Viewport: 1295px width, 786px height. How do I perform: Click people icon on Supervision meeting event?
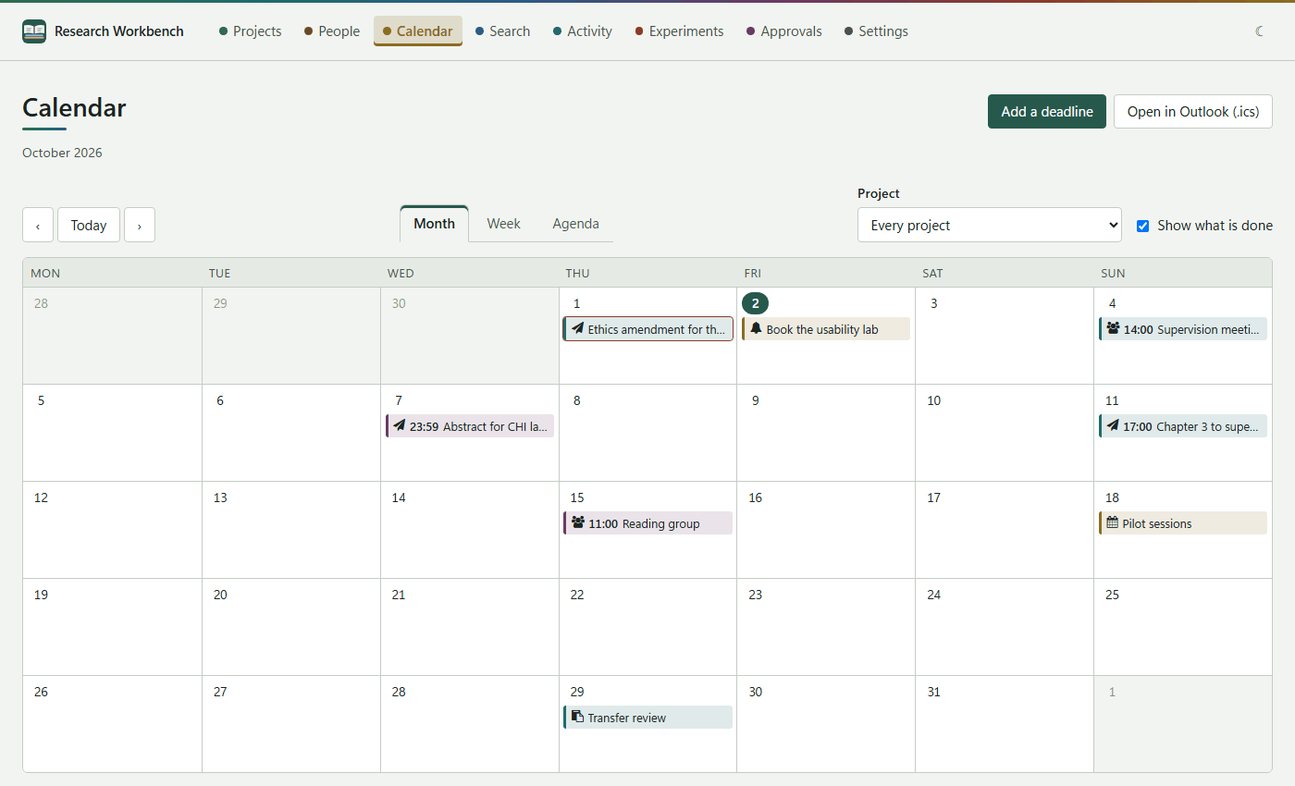click(x=1113, y=328)
